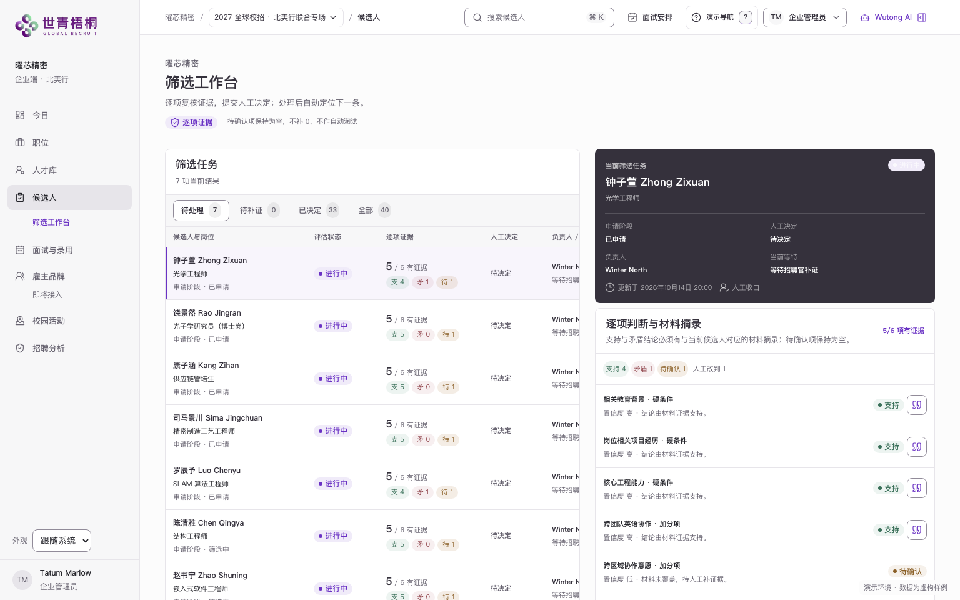960x600 pixels.
Task: Open the Wutong AI side panel
Action: [x=893, y=17]
